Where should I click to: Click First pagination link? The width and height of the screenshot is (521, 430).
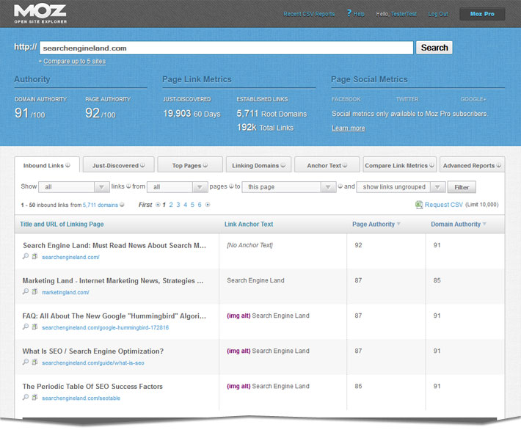click(x=145, y=205)
